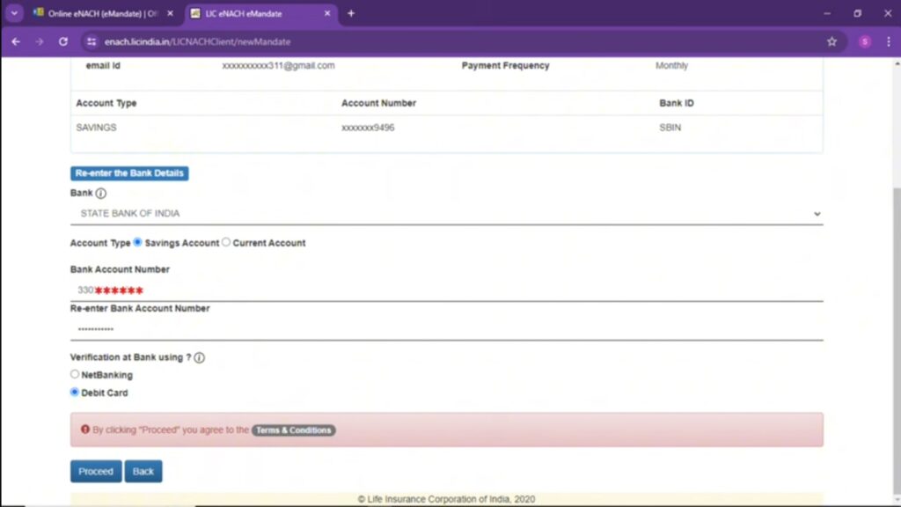This screenshot has width=901, height=507.
Task: Open the tab search dropdown arrow
Action: (x=14, y=12)
